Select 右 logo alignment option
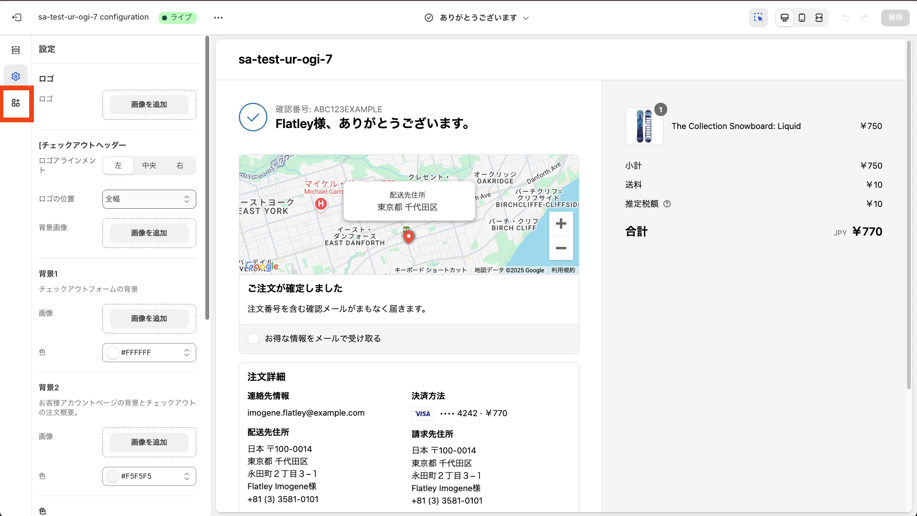Viewport: 917px width, 516px height. click(x=180, y=165)
